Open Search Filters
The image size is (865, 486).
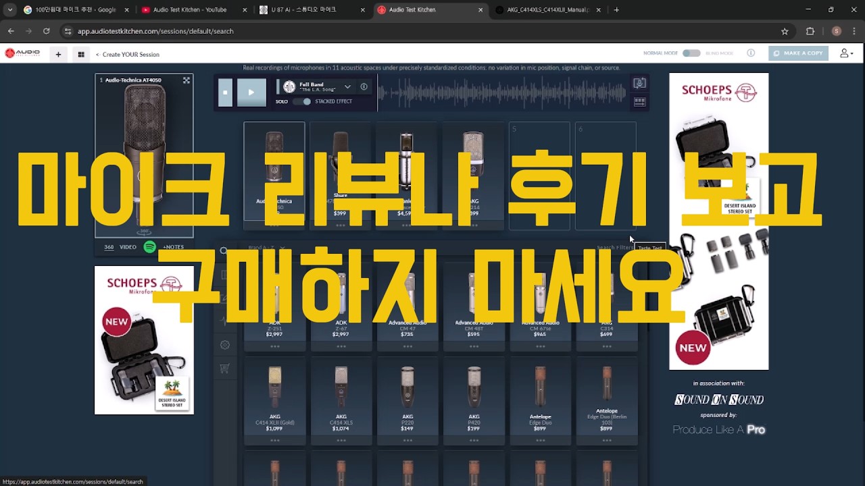pos(614,248)
